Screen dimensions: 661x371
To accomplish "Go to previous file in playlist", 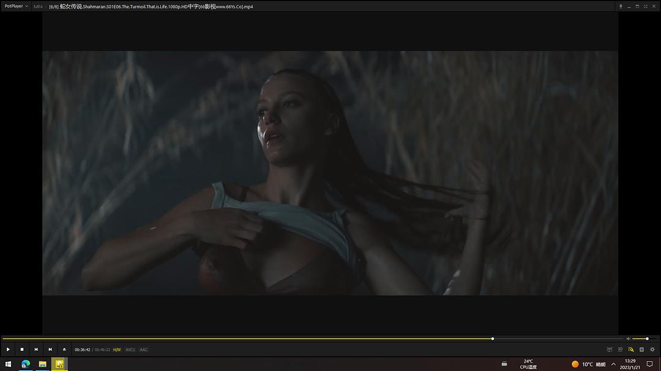I will (36, 350).
